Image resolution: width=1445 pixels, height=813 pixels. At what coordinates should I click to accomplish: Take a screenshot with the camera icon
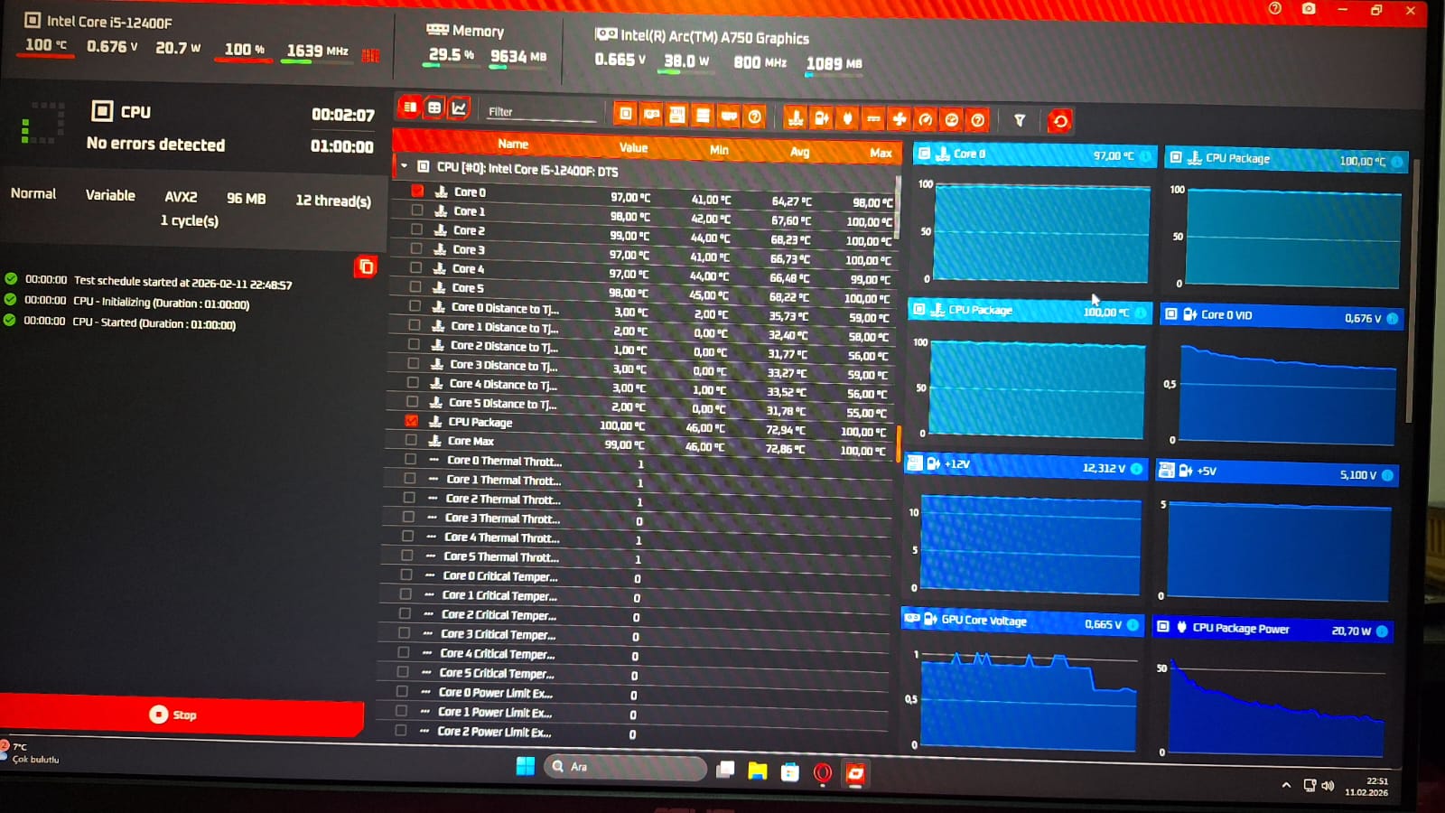tap(1308, 8)
